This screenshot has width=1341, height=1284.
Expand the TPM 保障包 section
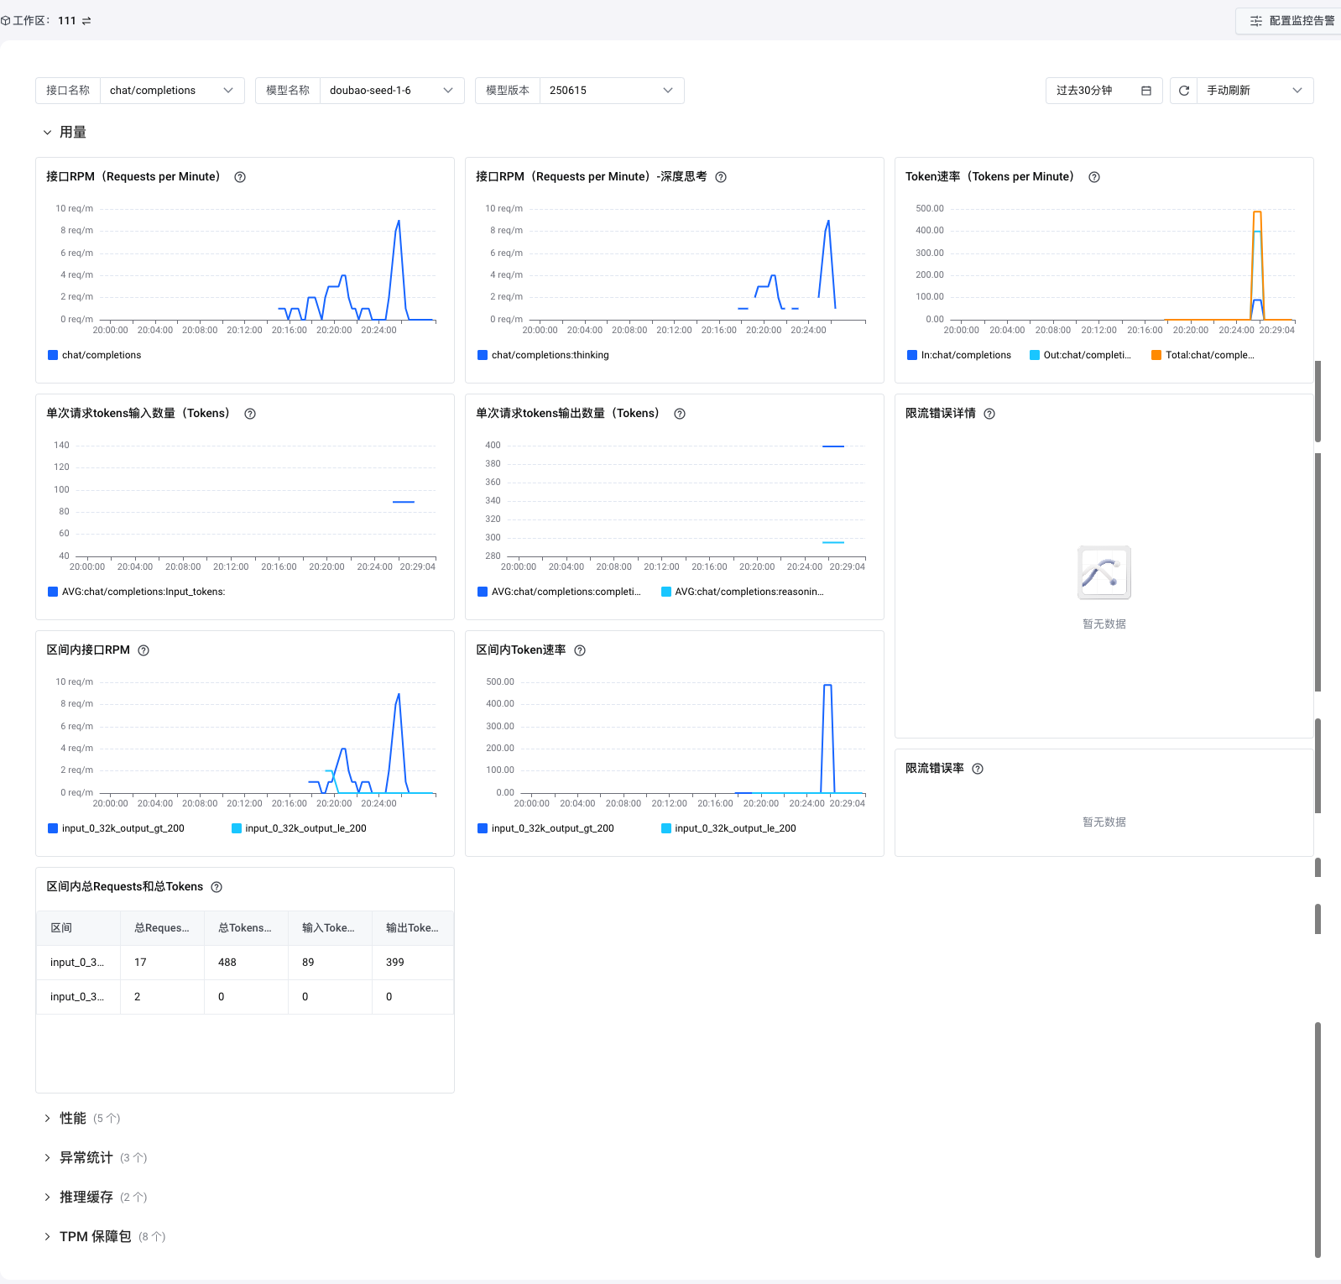(x=95, y=1236)
